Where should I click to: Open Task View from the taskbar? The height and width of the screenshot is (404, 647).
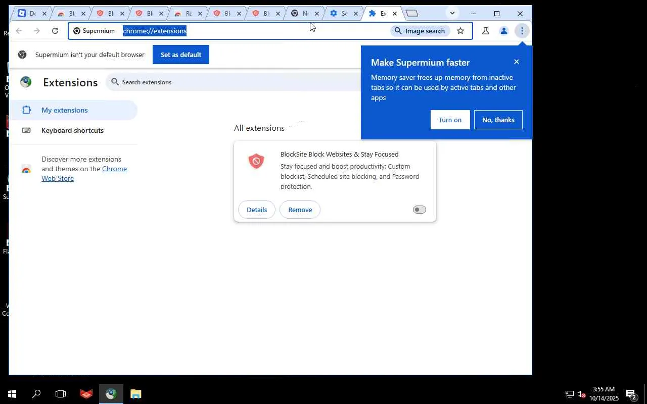(x=61, y=394)
